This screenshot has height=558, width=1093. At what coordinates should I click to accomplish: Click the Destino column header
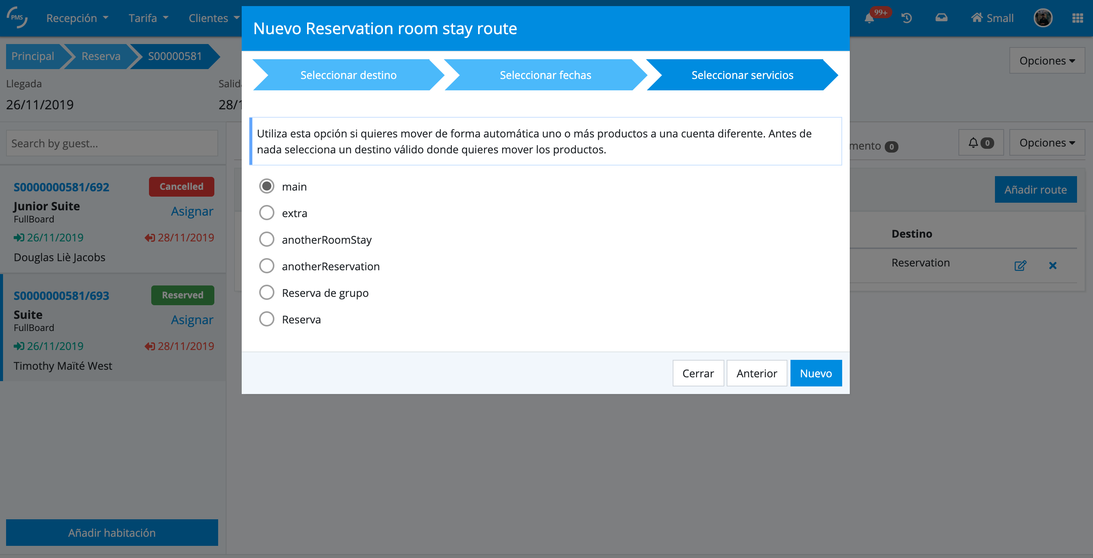pyautogui.click(x=912, y=233)
